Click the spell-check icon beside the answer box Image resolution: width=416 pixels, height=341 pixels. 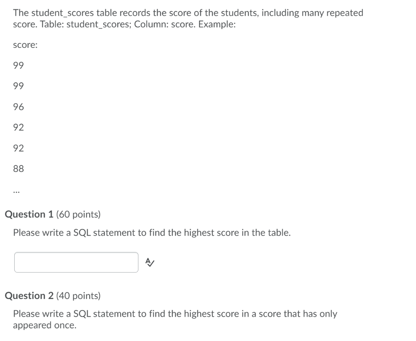pos(150,262)
